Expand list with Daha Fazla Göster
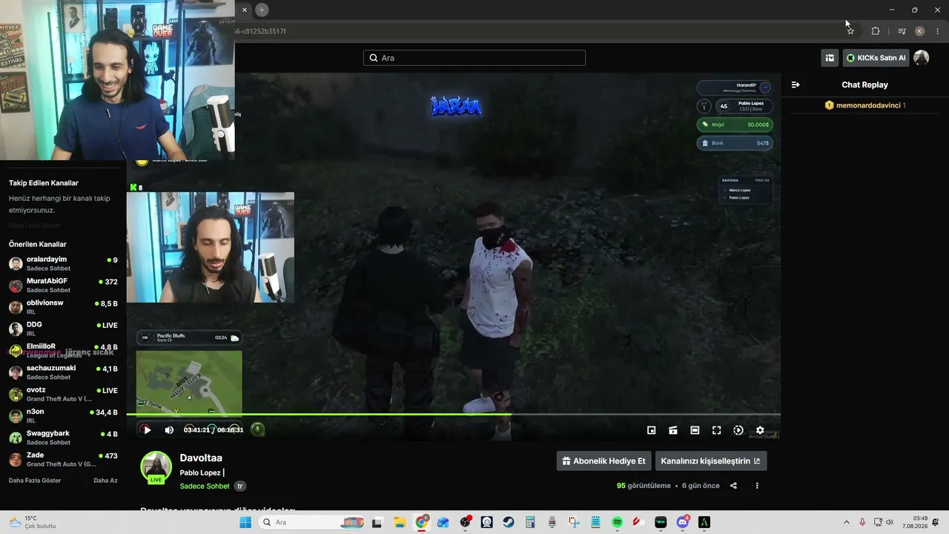949x534 pixels. point(35,481)
